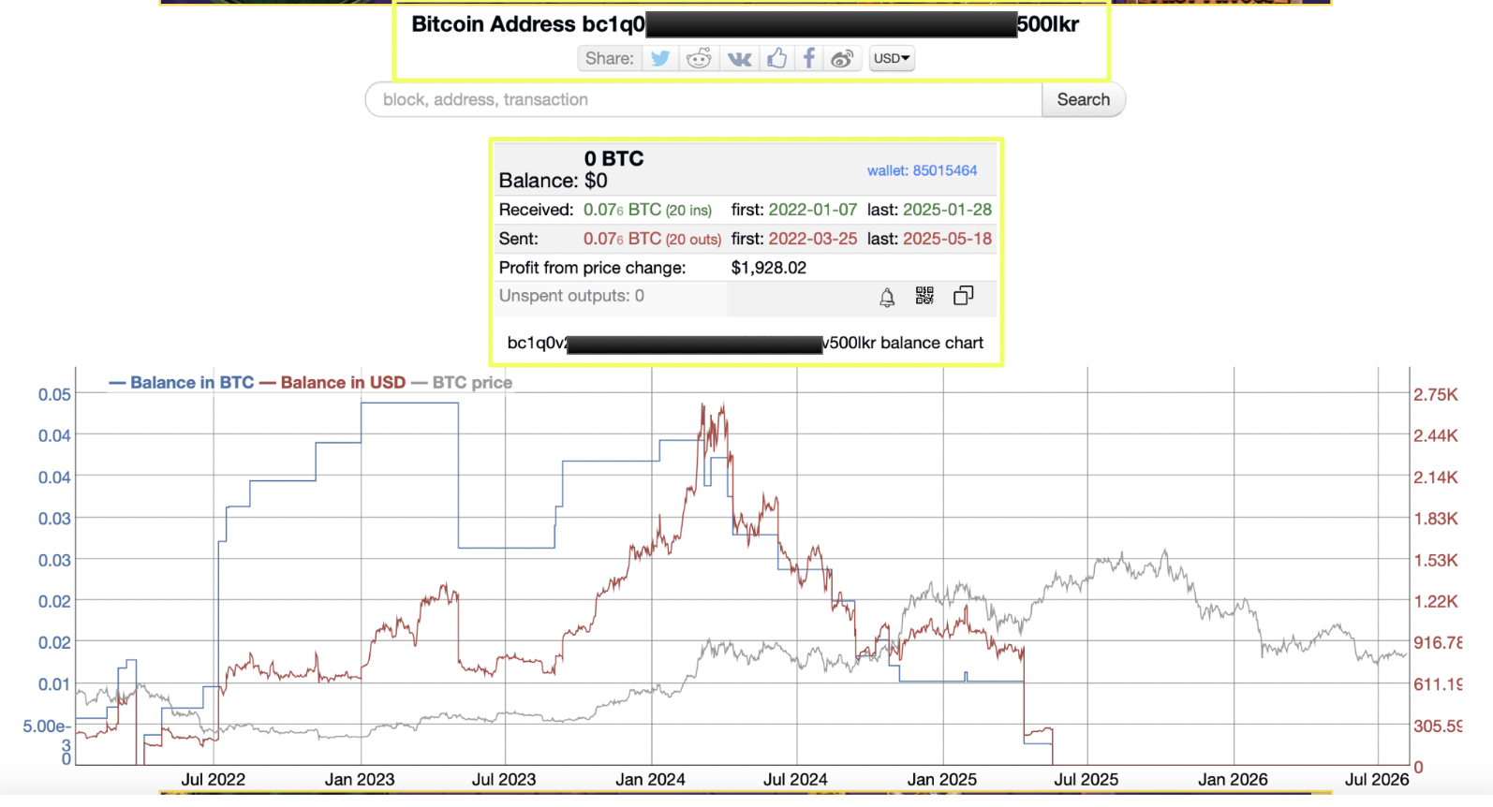Share address on Reddit

click(x=699, y=58)
